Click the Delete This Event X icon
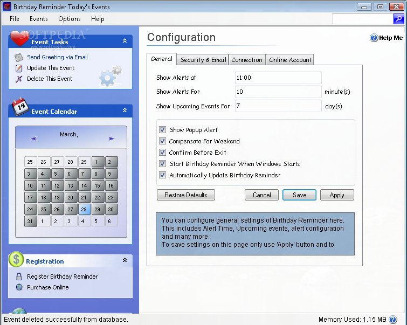Screen dimensions: 407x325 [19, 79]
